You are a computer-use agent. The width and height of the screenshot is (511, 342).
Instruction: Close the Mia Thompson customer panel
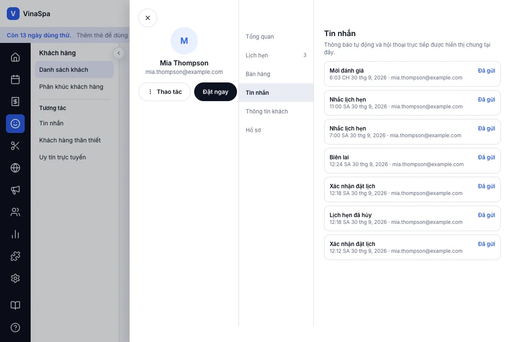tap(148, 18)
